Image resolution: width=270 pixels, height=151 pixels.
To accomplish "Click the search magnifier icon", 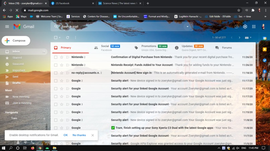I will (x=56, y=27).
